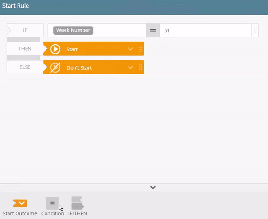Select the THEN label block
Viewport: 268px width, 219px height.
(25, 49)
